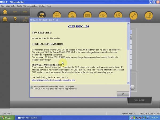Open the phone contact round icon
Image resolution: width=160 pixels, height=120 pixels.
[118, 15]
